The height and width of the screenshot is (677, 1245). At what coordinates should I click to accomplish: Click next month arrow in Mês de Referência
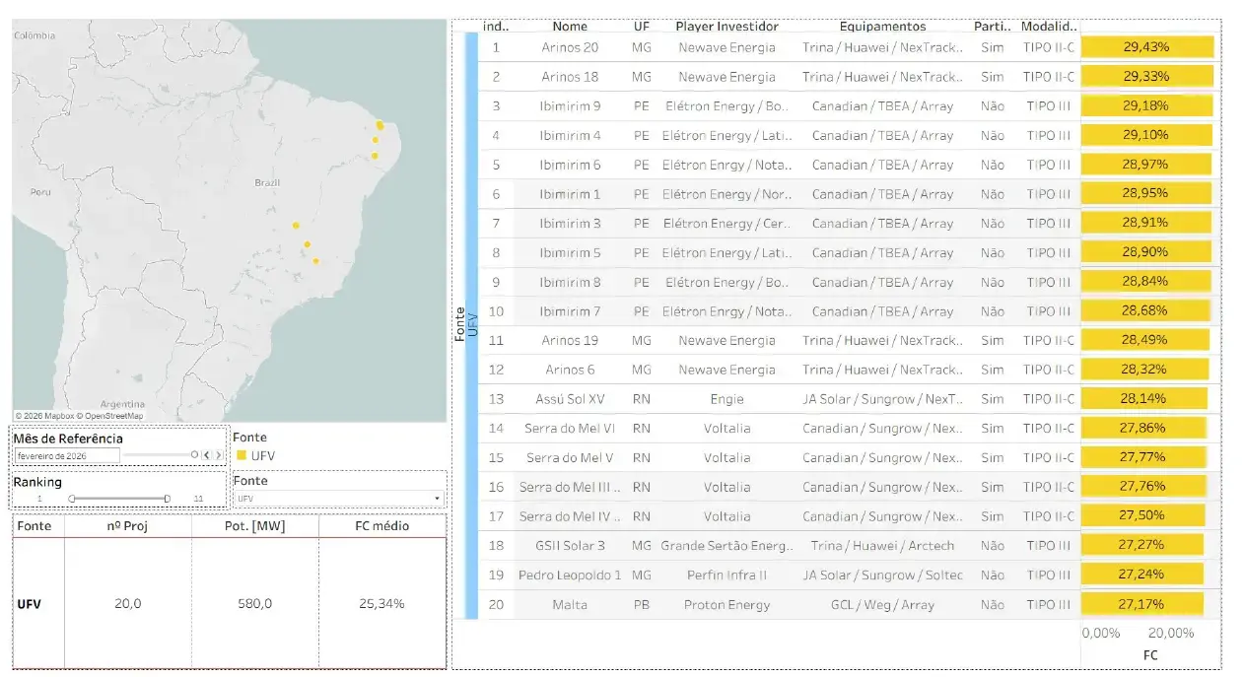click(218, 455)
